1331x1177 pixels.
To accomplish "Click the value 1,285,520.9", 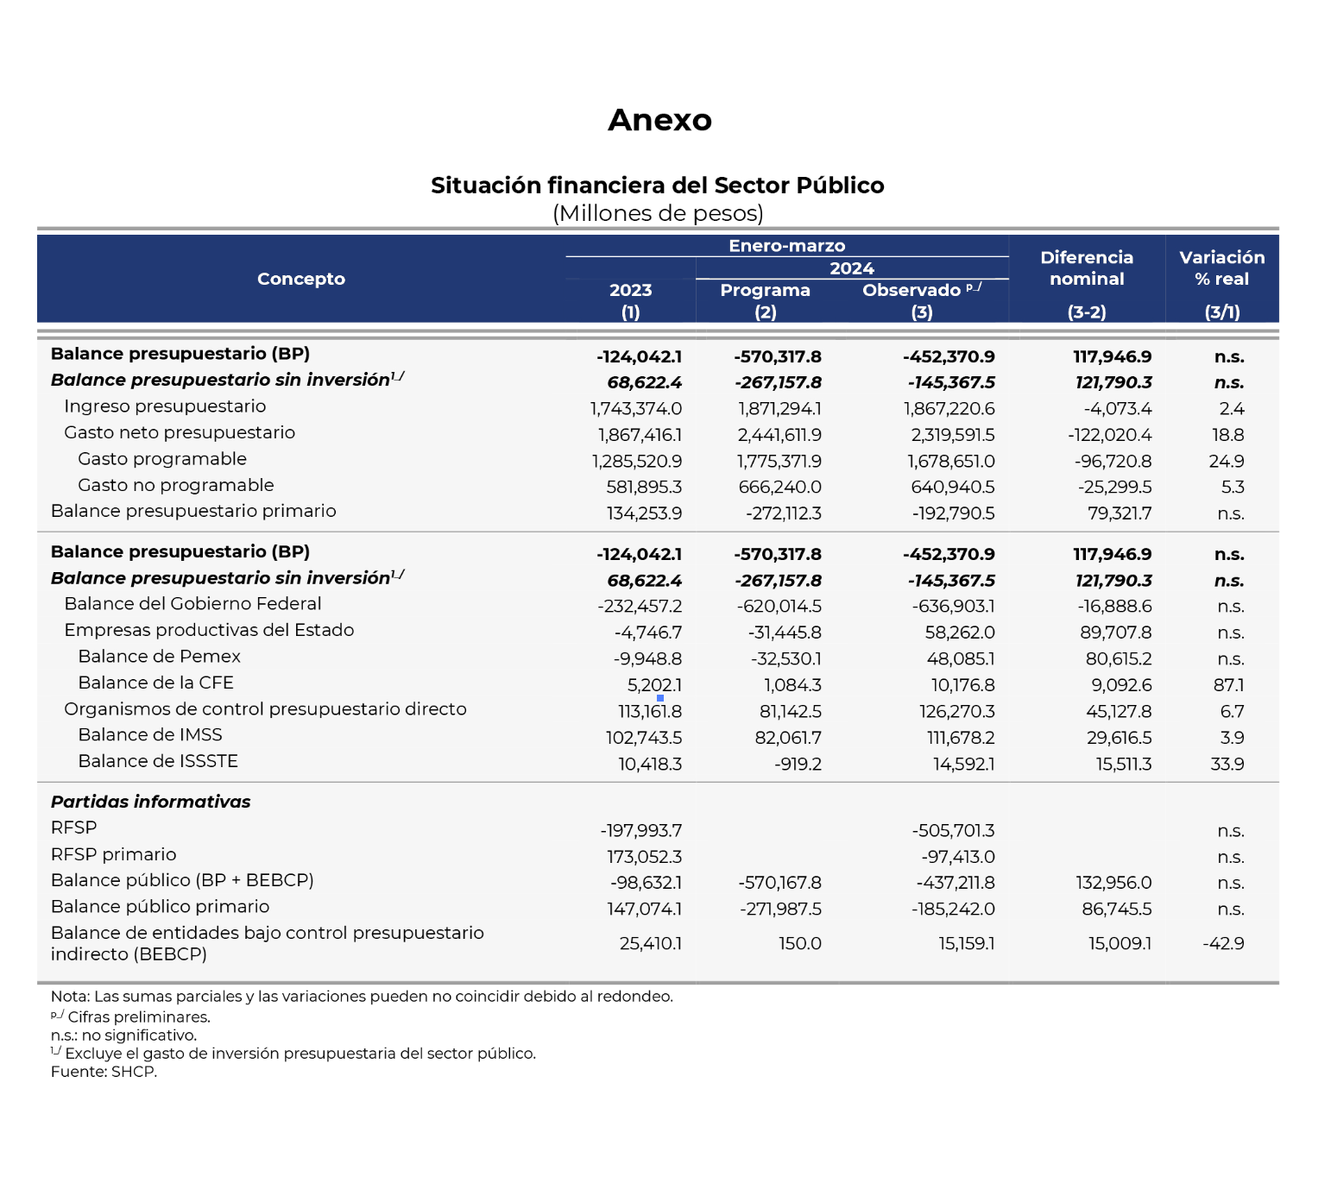I will (x=637, y=462).
